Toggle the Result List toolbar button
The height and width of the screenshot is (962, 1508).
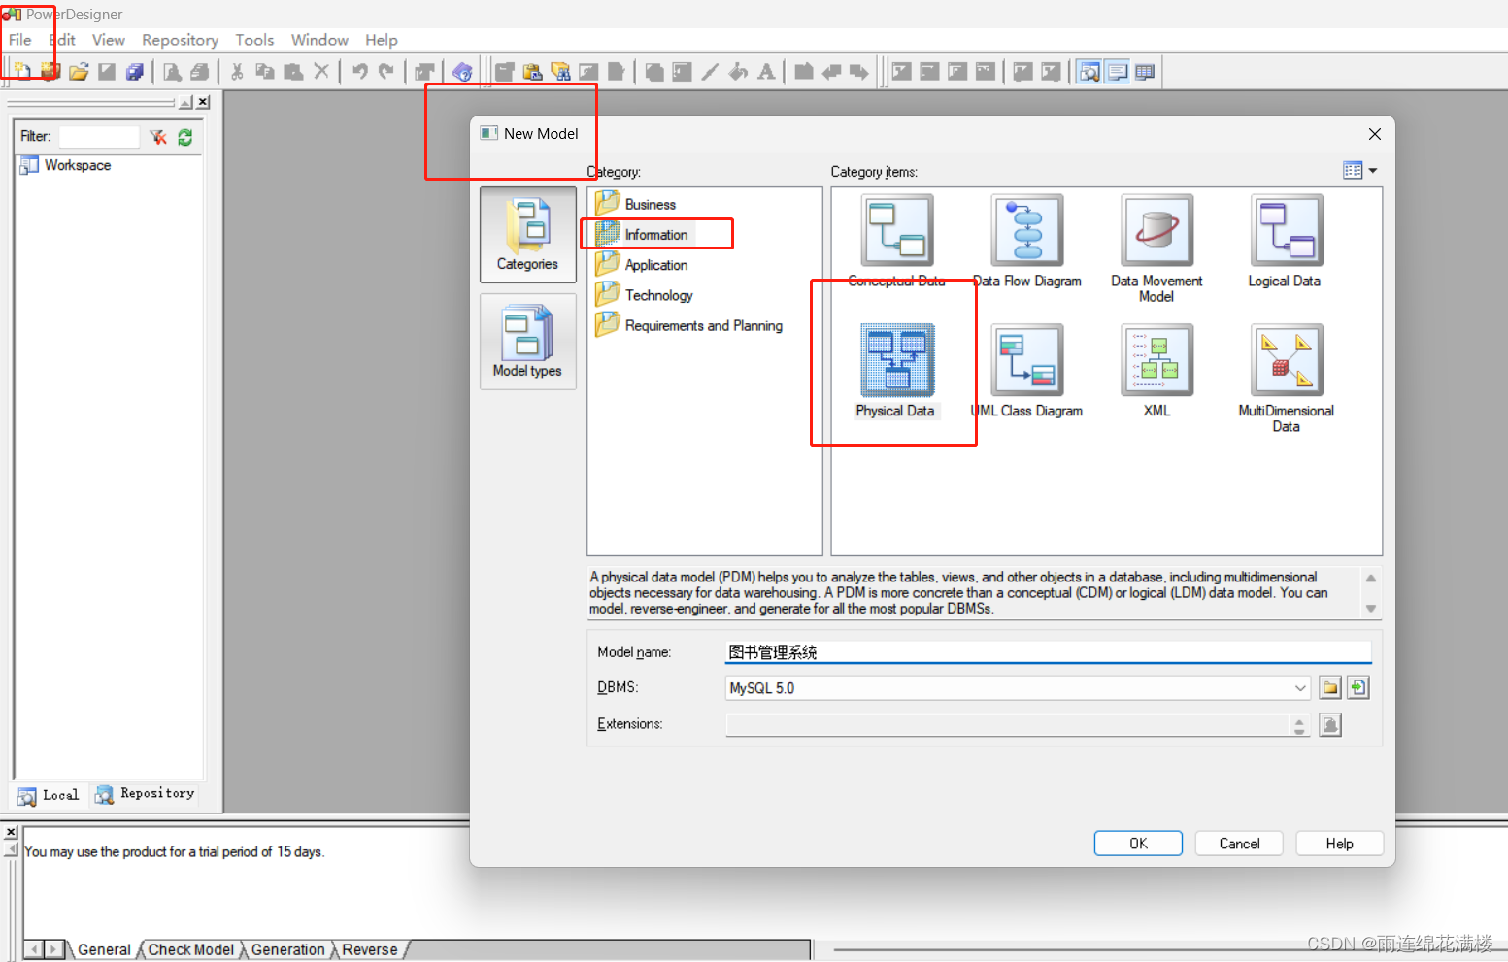(x=1145, y=71)
